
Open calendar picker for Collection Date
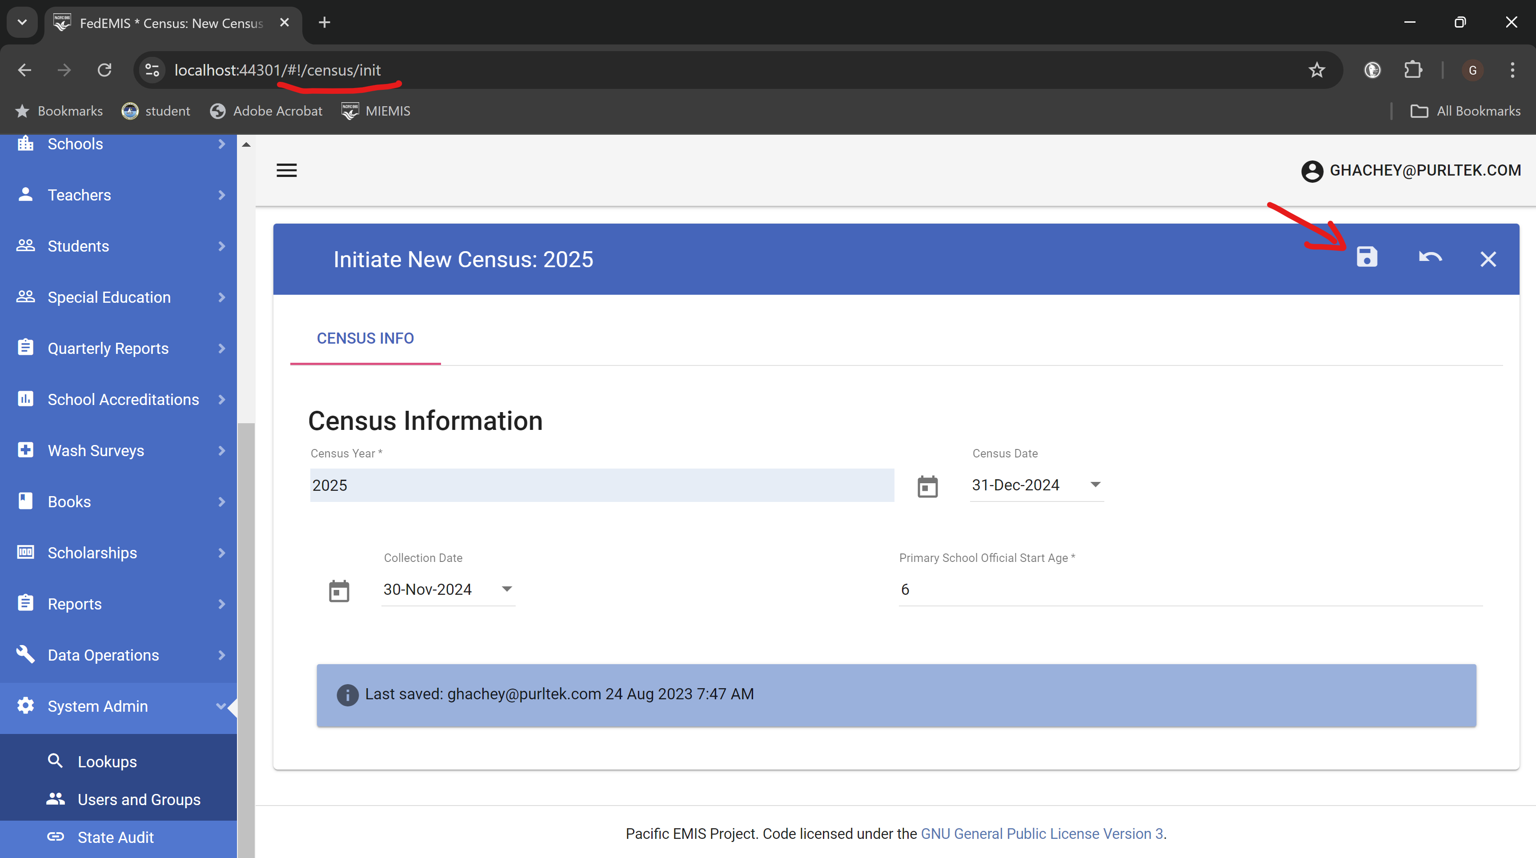coord(339,591)
